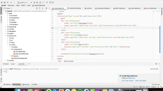Close the create.blade.php tab
Screen dimensions: 163x91
tap(65, 8)
